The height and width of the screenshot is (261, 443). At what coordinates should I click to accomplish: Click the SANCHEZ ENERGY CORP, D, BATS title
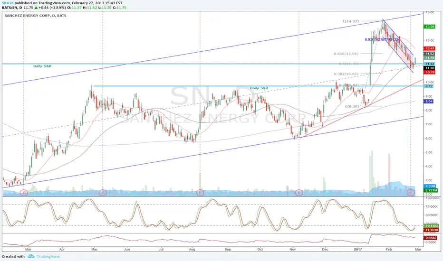coord(36,16)
